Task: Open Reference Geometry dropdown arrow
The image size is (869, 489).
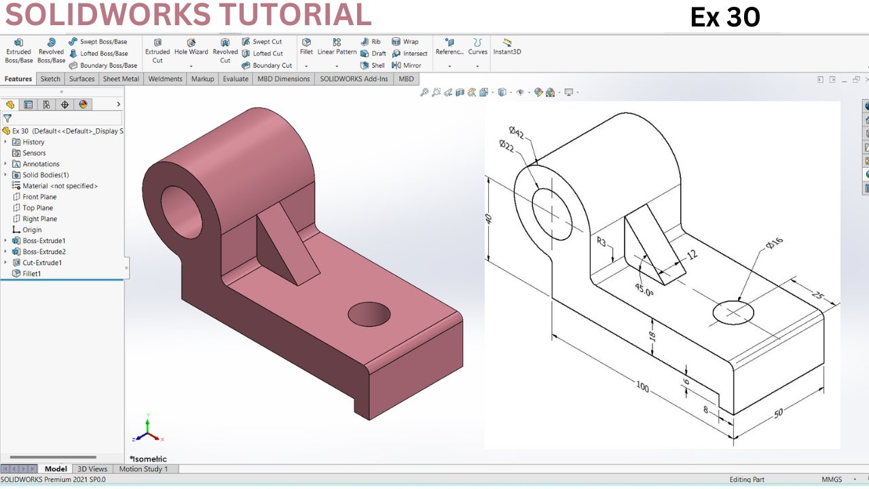Action: pos(449,67)
